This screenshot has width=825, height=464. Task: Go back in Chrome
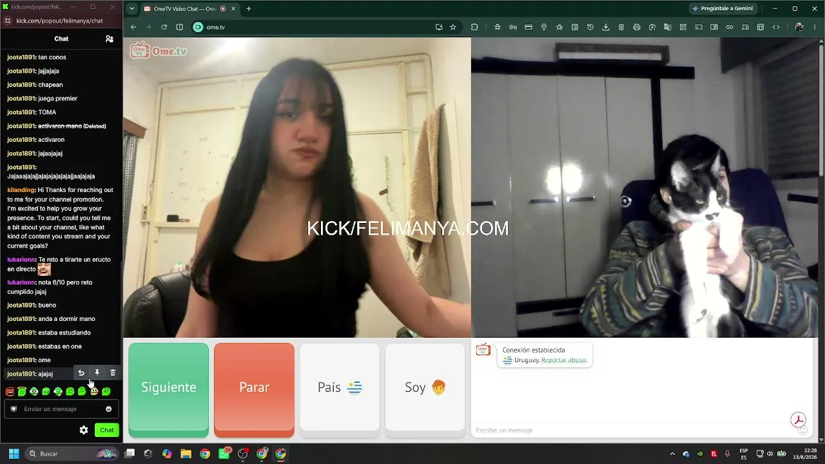pos(133,27)
